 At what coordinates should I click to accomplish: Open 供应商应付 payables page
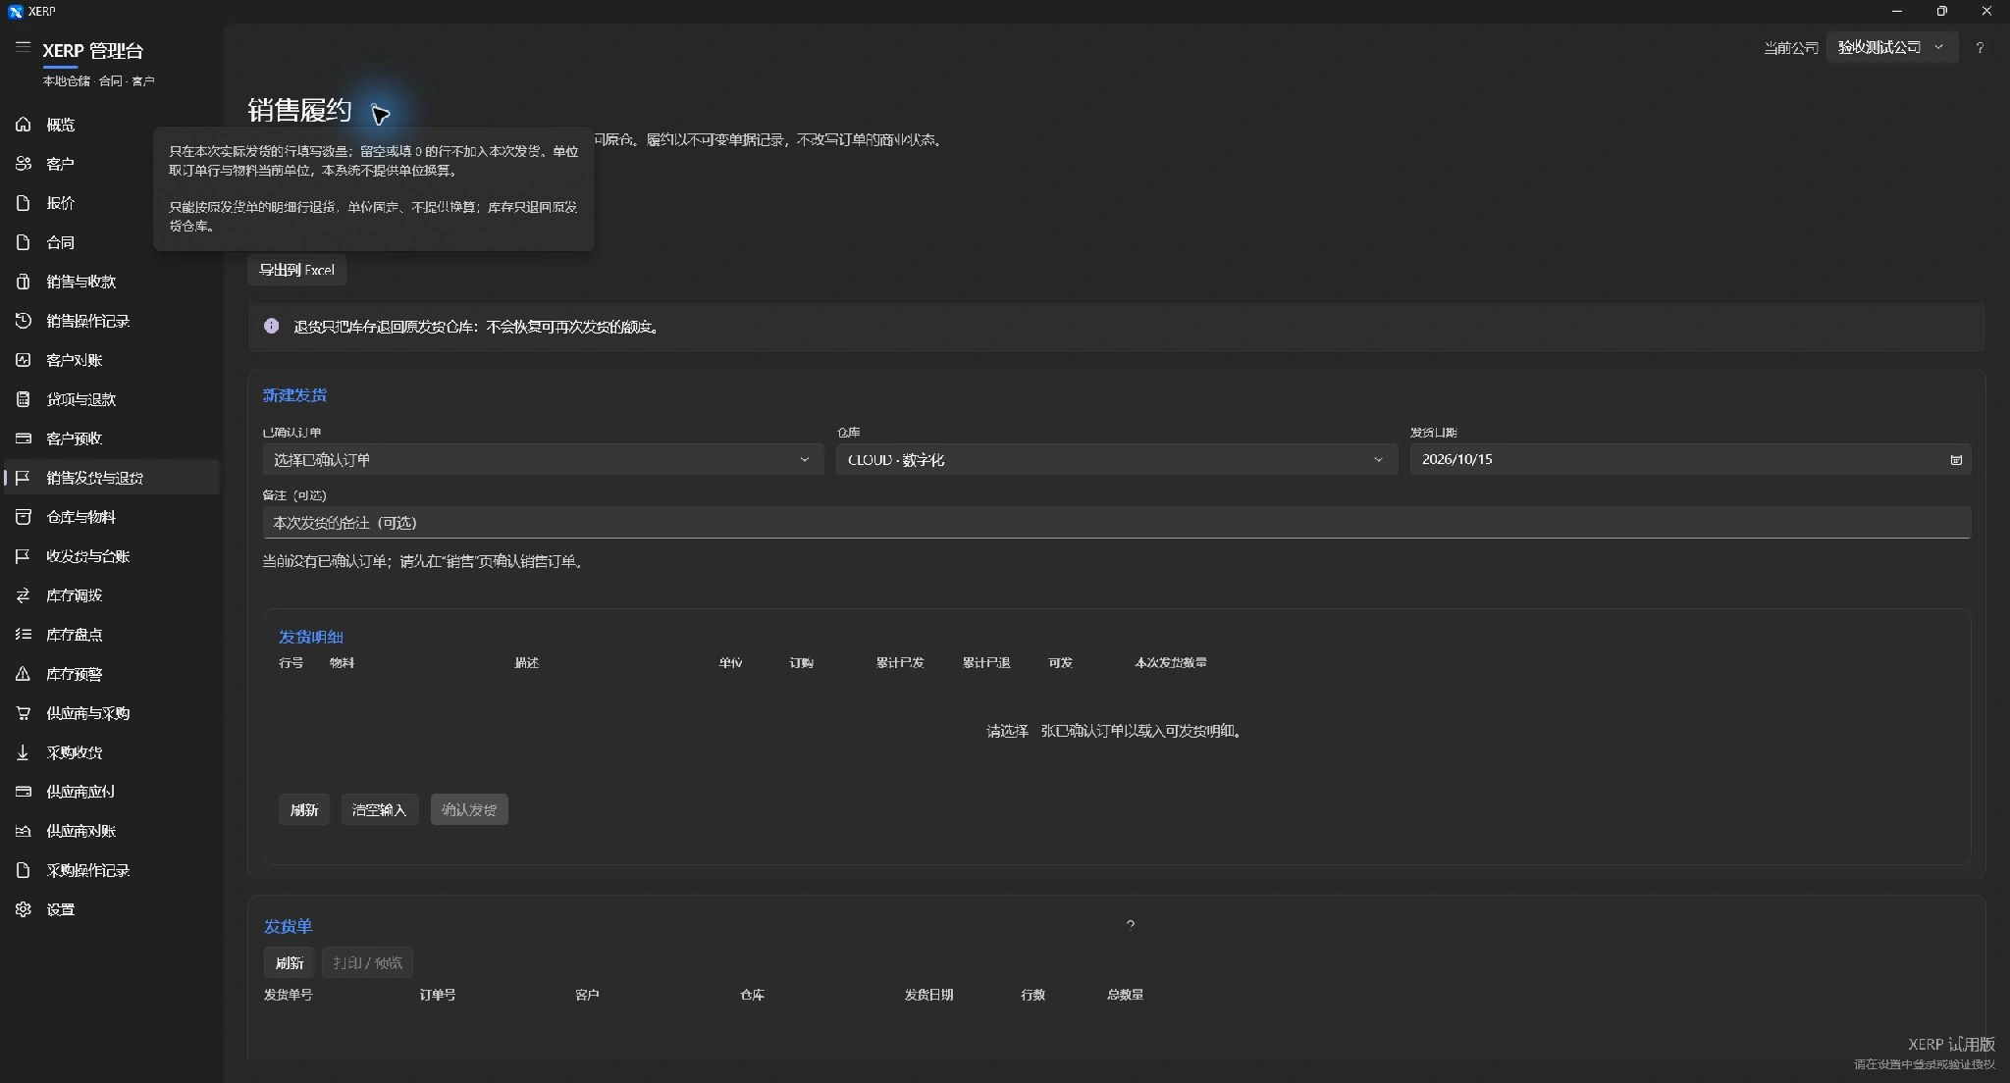point(110,792)
